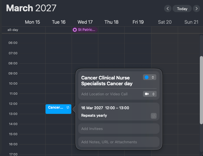203x156 pixels.
Task: Go to previous week with left arrow
Action: pos(168,9)
